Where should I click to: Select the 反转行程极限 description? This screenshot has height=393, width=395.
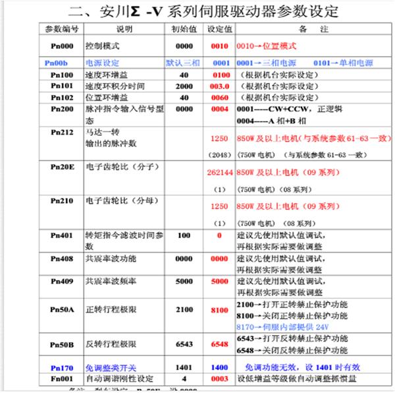tap(111, 344)
